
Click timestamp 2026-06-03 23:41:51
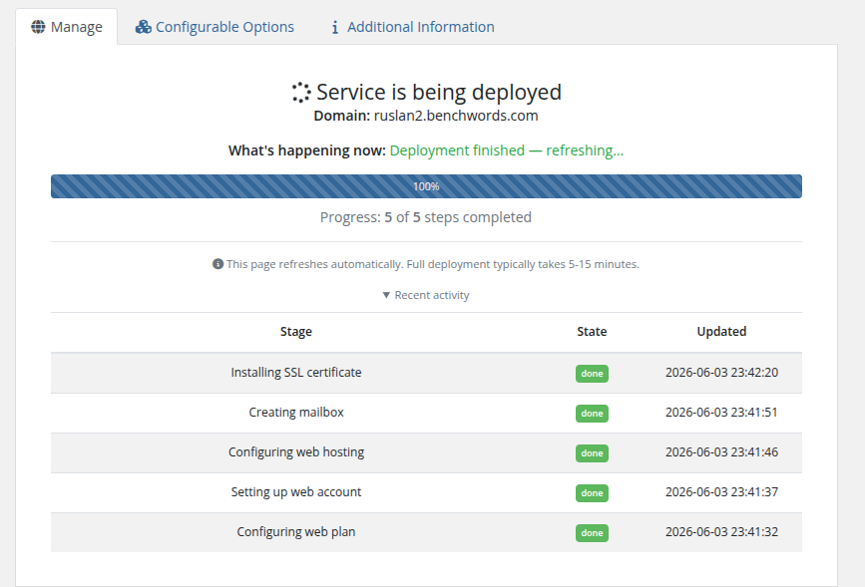[721, 413]
